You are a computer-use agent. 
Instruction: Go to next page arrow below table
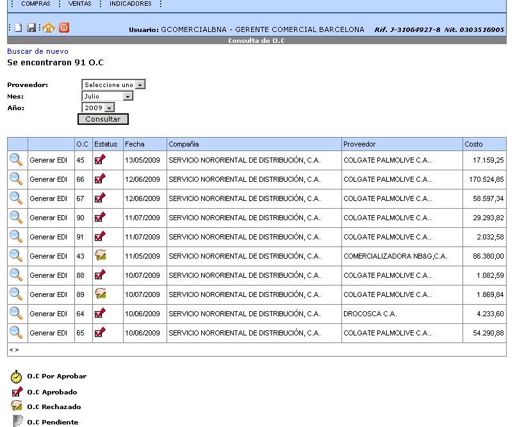coord(17,350)
